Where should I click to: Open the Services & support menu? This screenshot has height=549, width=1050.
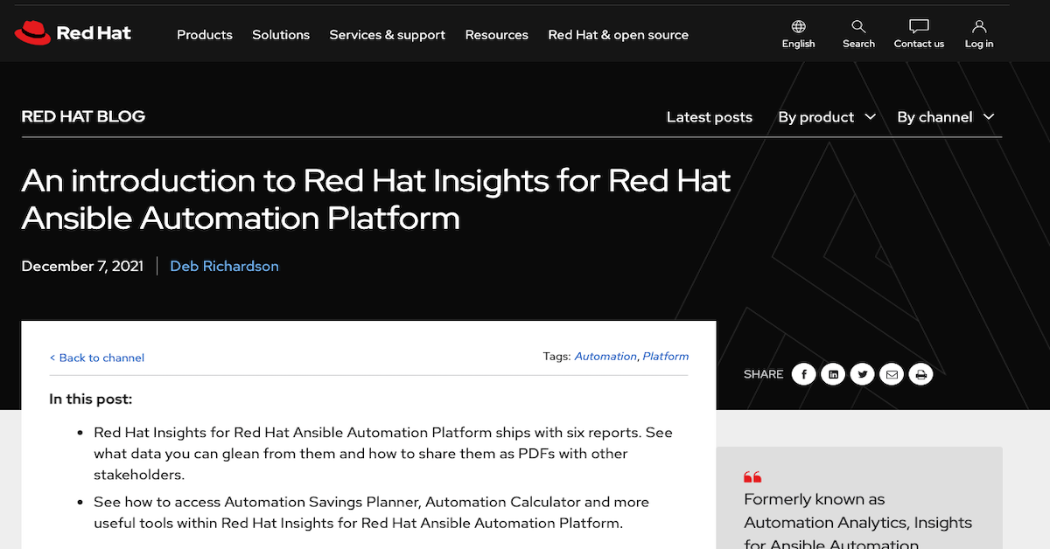(387, 35)
